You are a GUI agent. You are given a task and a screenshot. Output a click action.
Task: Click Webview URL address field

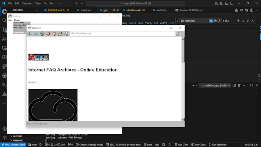[123, 33]
